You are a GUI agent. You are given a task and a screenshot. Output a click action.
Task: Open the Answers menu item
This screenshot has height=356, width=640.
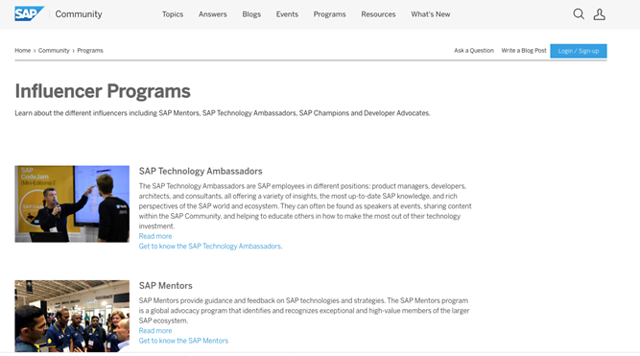pos(213,14)
